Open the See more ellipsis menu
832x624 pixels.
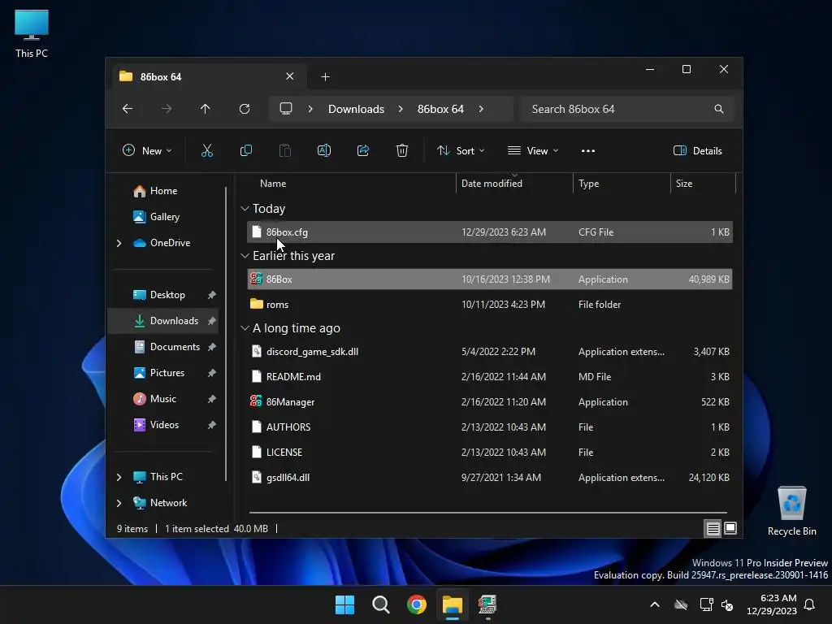[588, 150]
